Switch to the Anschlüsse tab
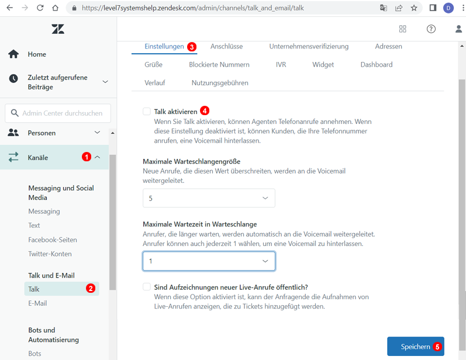The width and height of the screenshot is (466, 360). pyautogui.click(x=226, y=46)
